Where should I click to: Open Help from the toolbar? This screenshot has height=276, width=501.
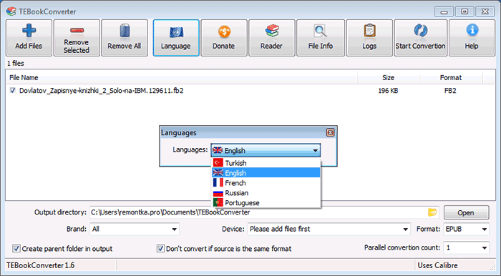(472, 38)
